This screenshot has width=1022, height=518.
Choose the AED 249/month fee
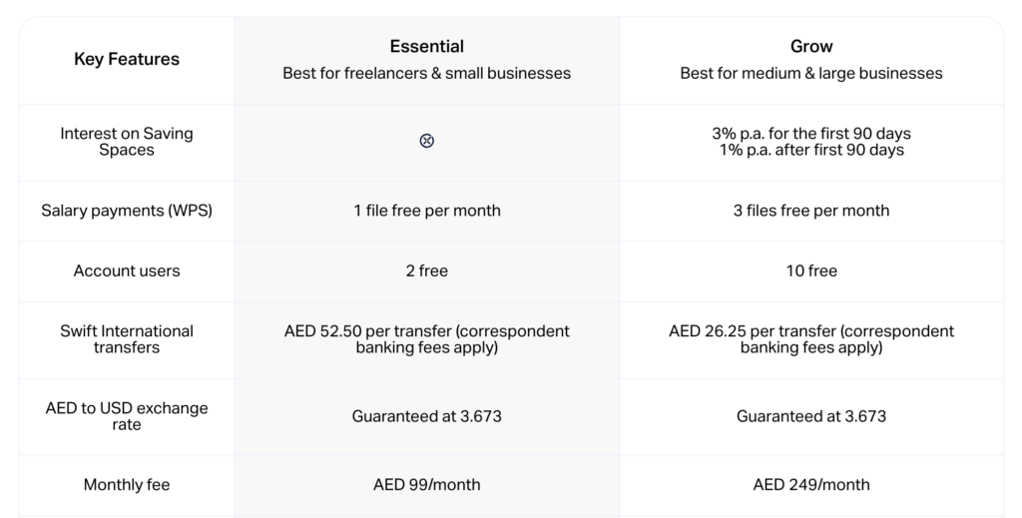(810, 485)
